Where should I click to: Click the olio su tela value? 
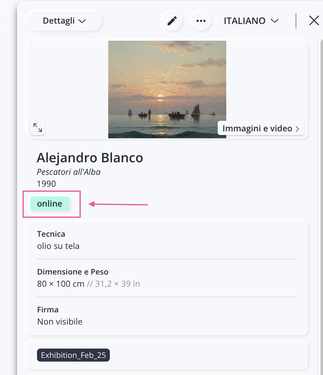[x=58, y=246]
